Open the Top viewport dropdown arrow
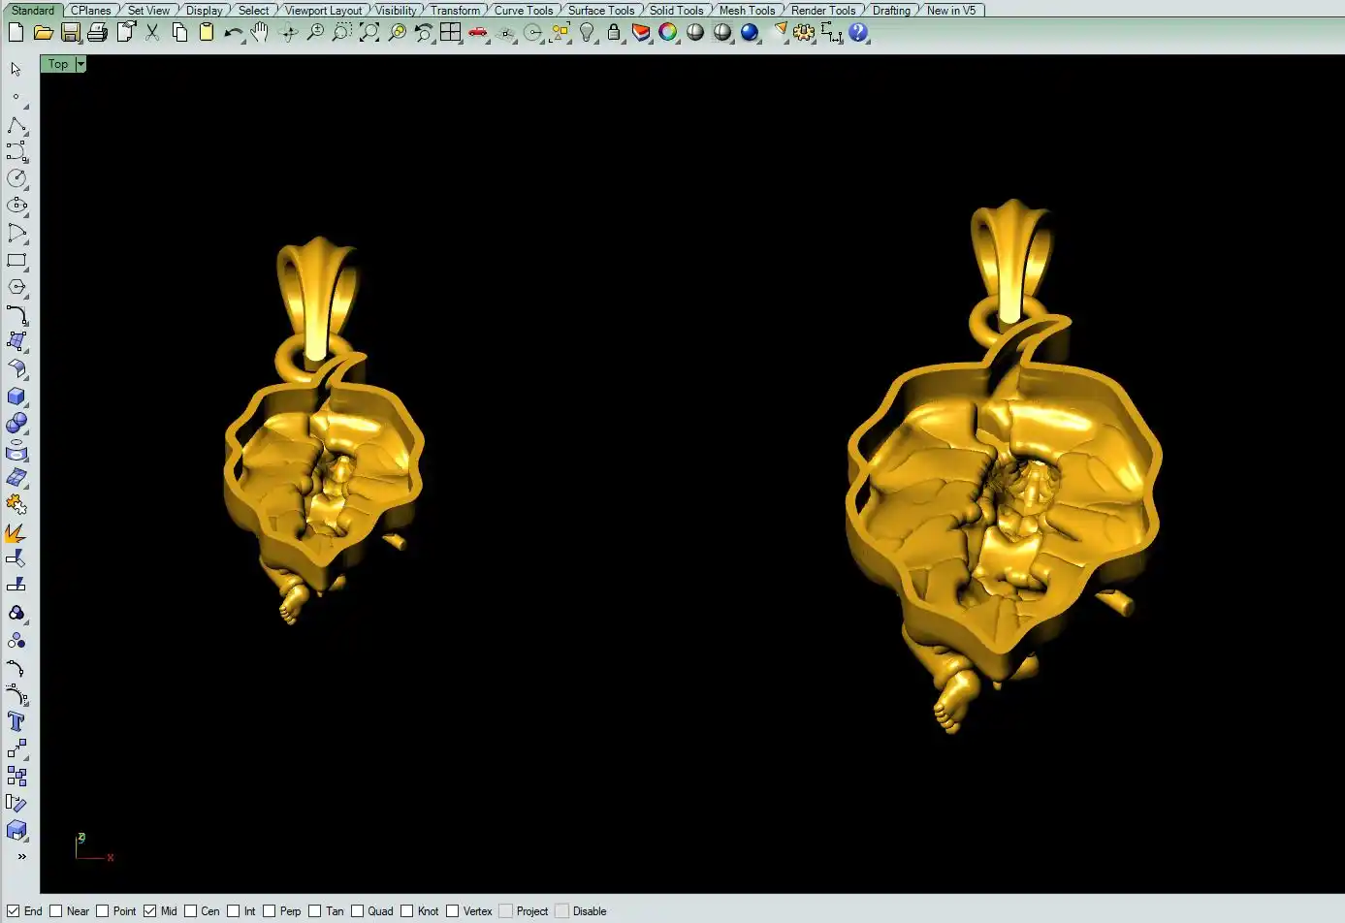 point(80,64)
